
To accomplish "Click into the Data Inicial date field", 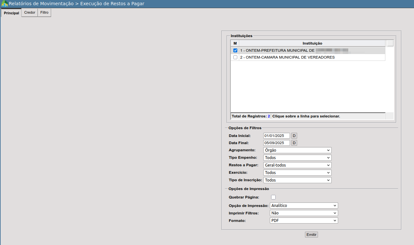I will [276, 136].
